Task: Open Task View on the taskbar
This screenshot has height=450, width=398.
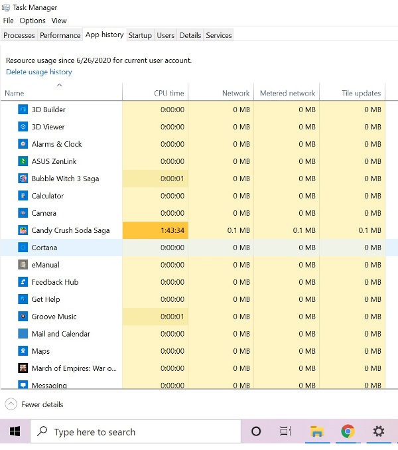Action: tap(285, 431)
